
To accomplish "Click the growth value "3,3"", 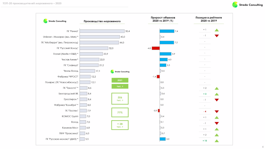I will pos(168,65).
